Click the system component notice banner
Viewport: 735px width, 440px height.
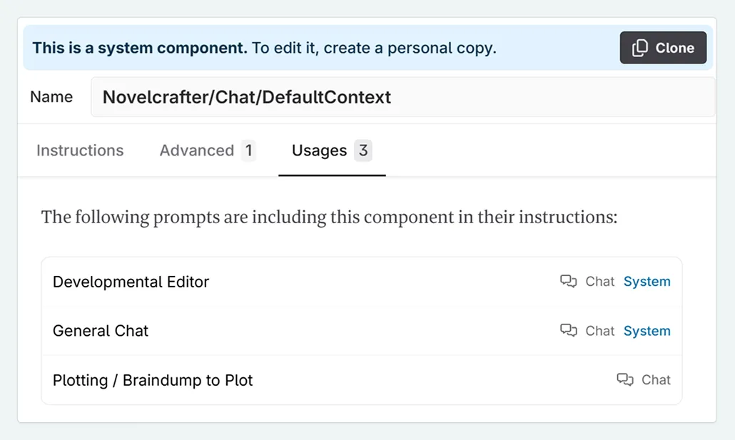point(285,48)
